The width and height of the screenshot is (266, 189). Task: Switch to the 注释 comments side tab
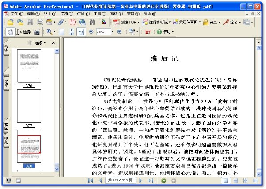coord(6,141)
